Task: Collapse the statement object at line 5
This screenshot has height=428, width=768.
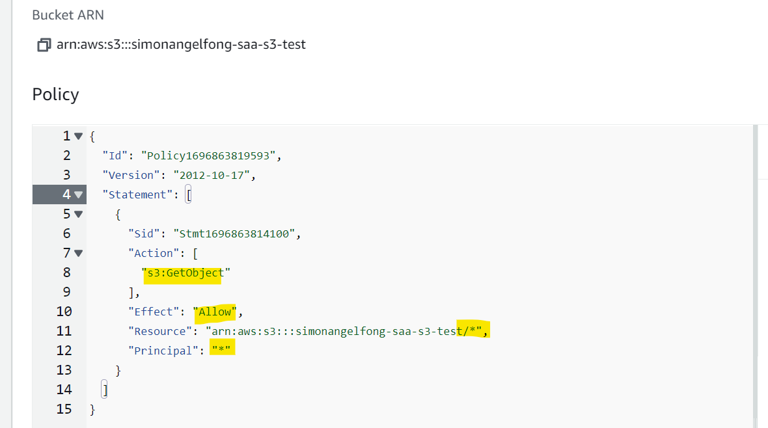Action: [78, 214]
